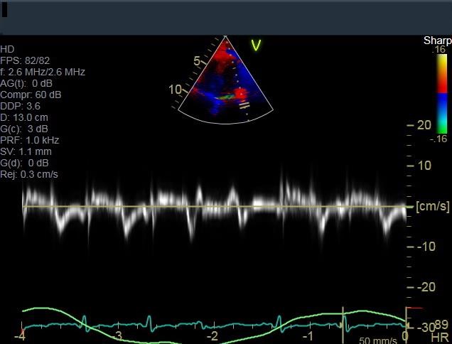
Task: Select the color velocity scale bar
Action: click(441, 94)
